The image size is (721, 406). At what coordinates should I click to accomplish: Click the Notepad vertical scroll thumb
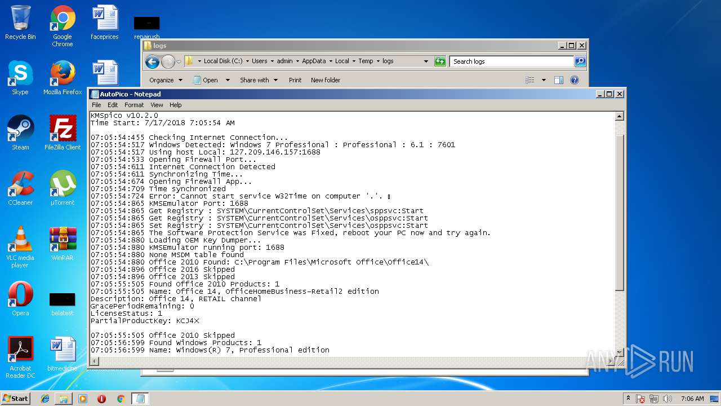pos(619,214)
